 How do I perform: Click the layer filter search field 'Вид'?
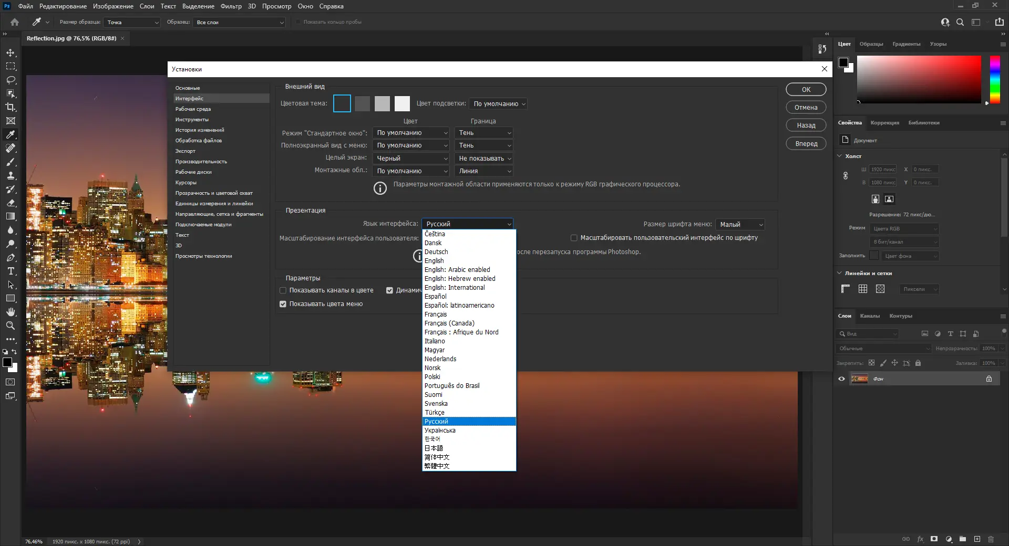[868, 334]
